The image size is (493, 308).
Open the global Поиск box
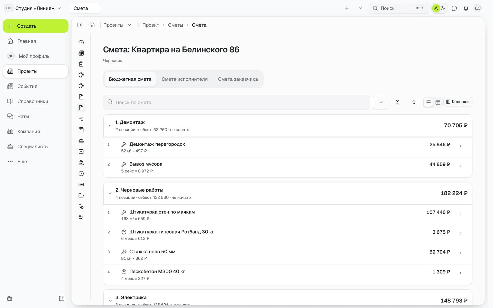click(x=399, y=8)
